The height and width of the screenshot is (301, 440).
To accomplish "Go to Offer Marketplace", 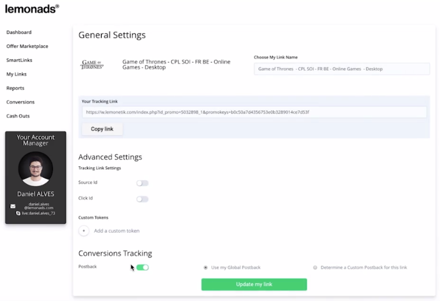I will 27,46.
